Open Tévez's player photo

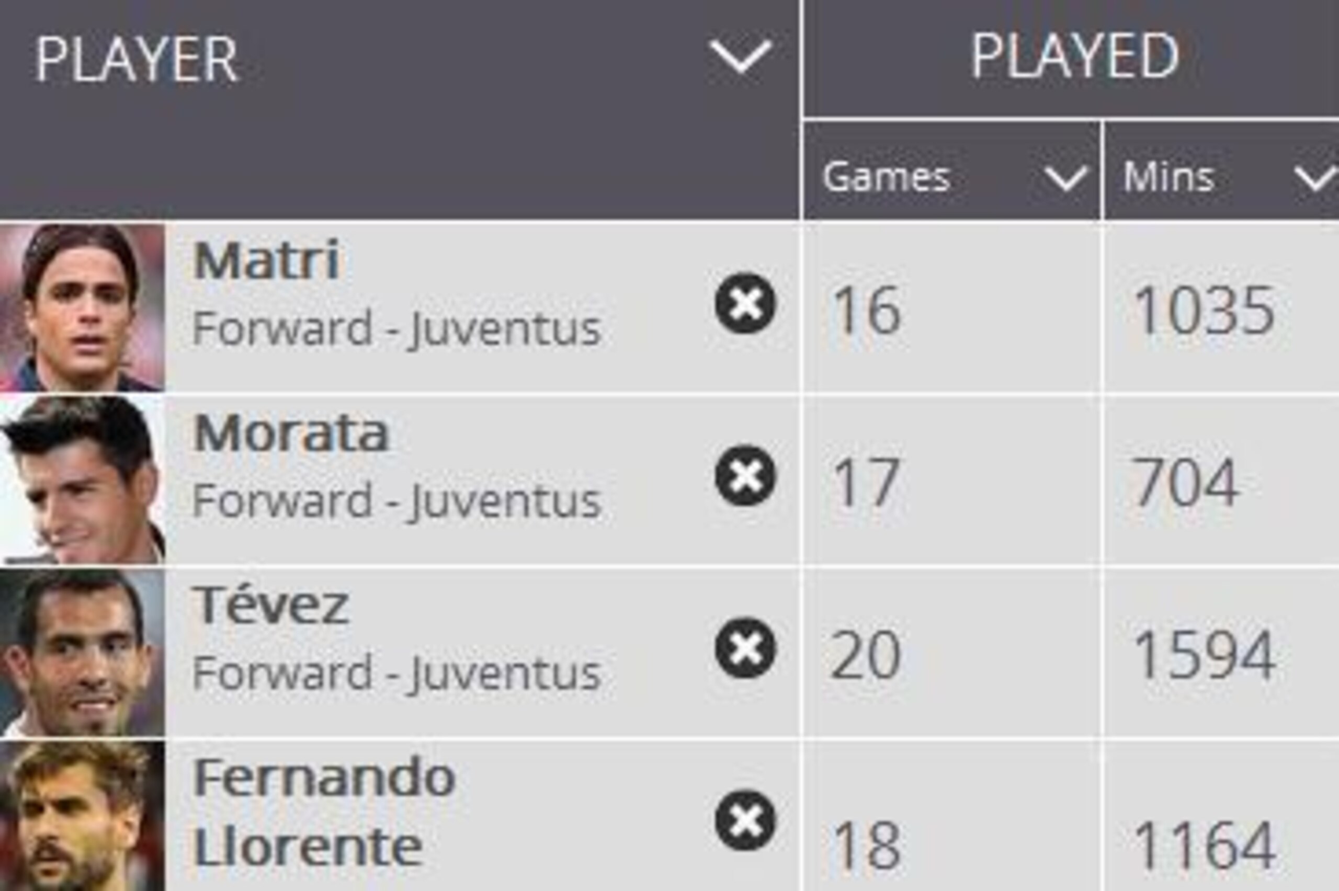[83, 653]
